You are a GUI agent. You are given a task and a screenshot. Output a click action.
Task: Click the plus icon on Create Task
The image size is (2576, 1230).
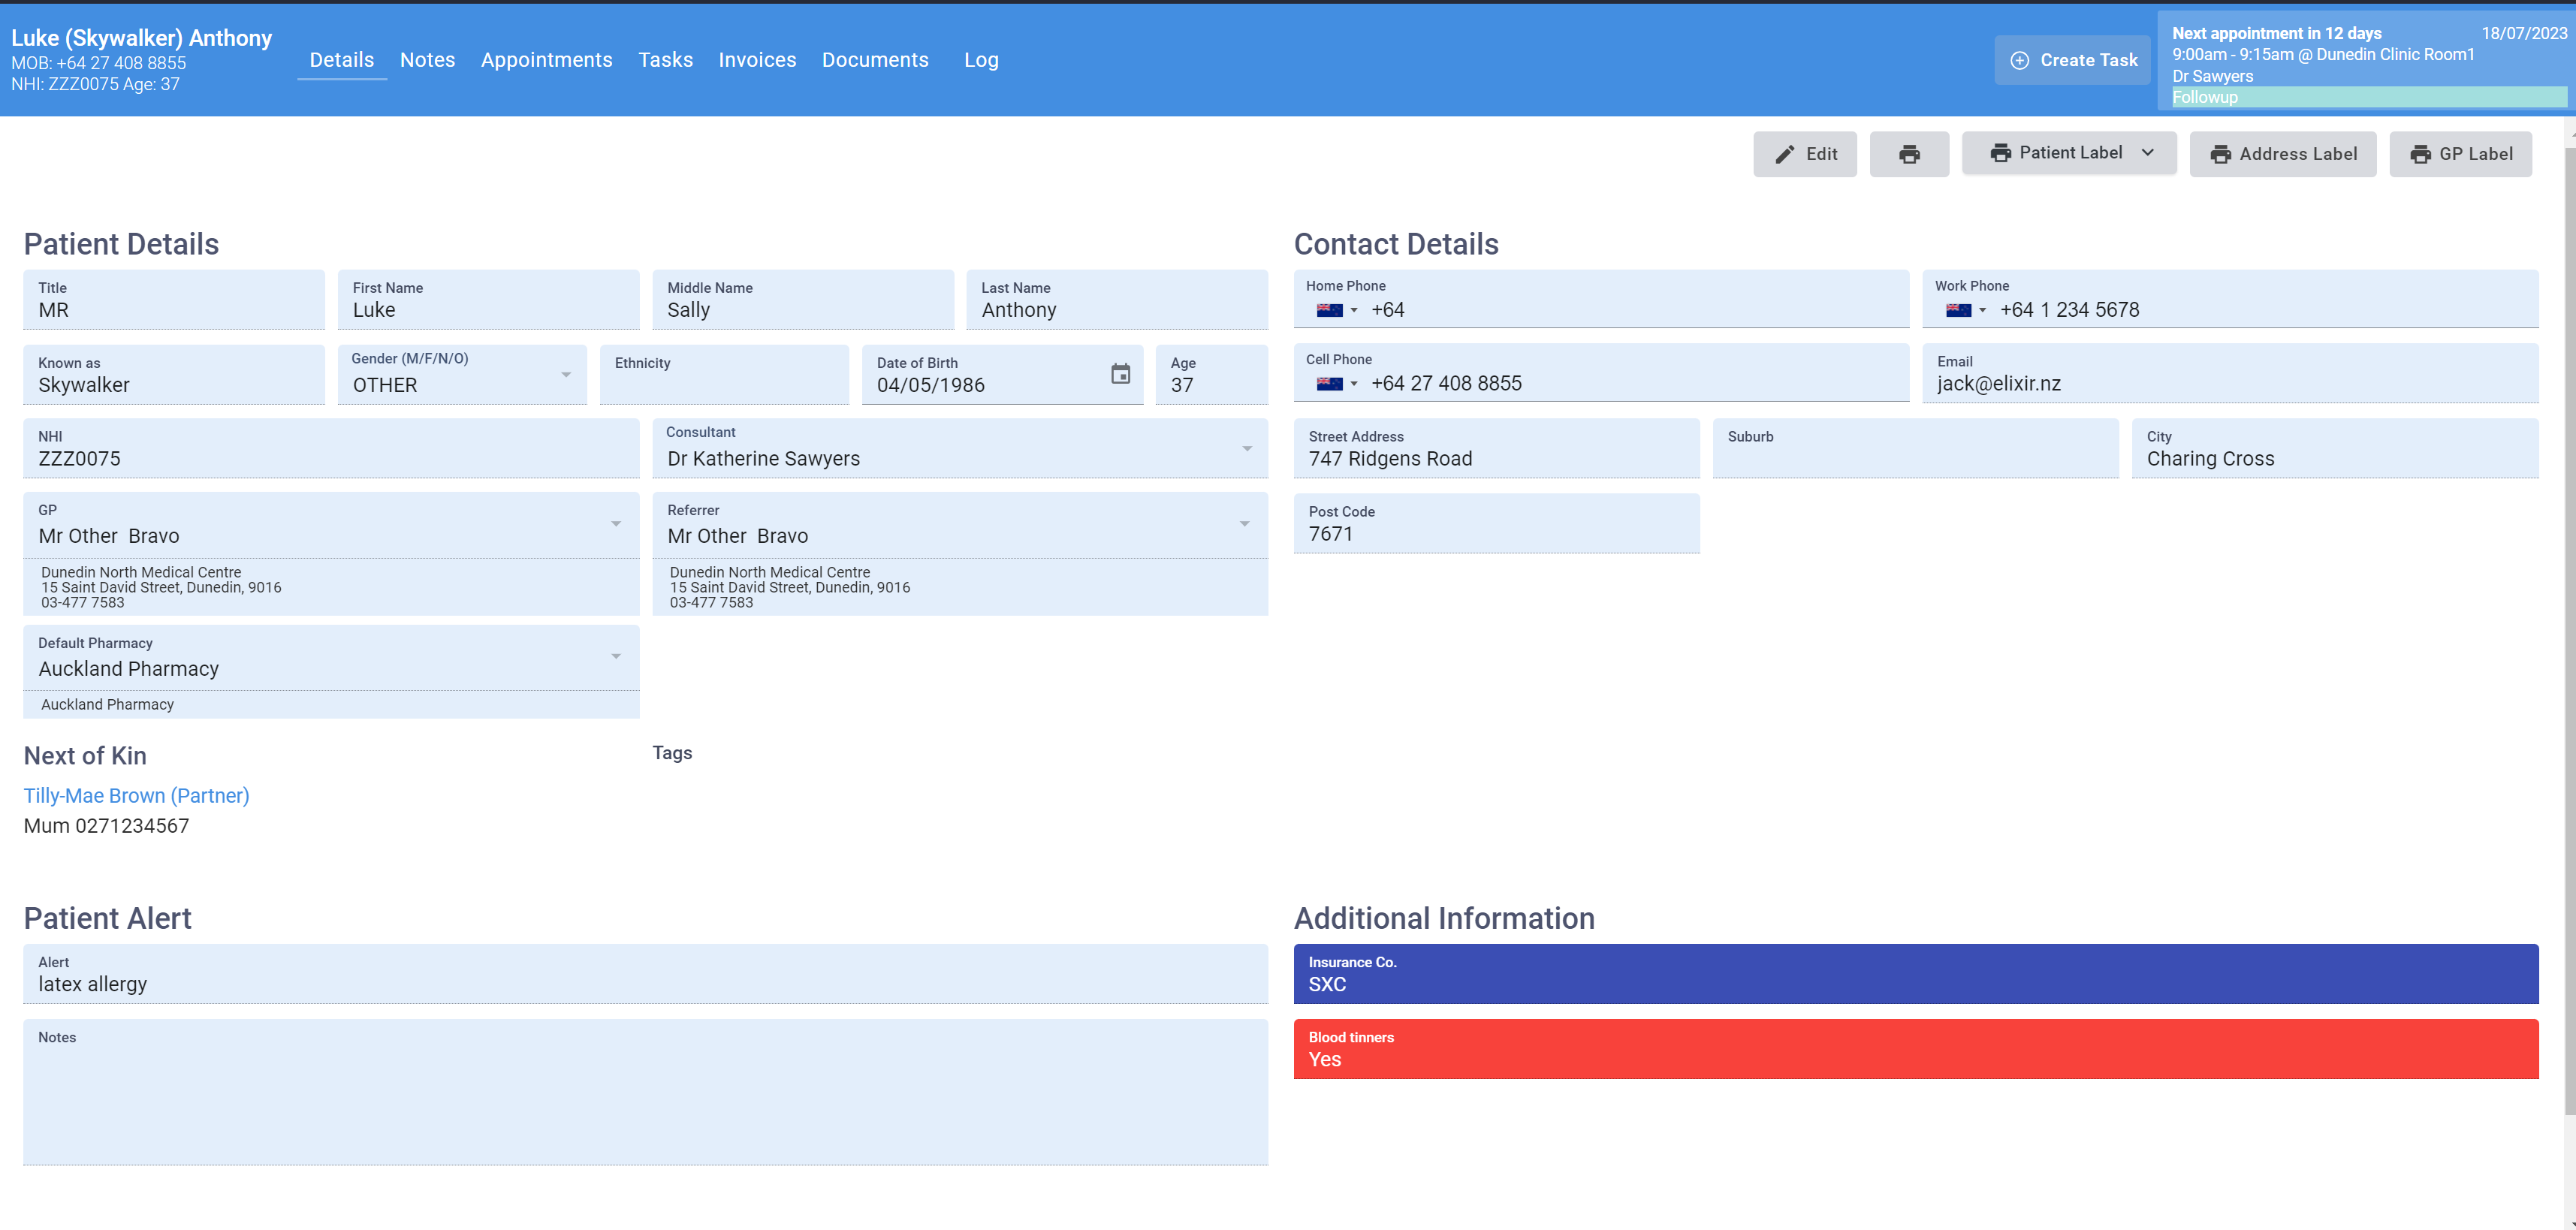(x=2020, y=60)
